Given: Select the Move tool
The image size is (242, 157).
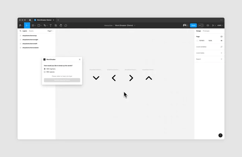Looking at the screenshot, I should click(x=27, y=26).
